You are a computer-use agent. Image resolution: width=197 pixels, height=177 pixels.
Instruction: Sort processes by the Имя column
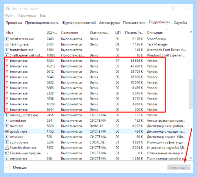[10, 33]
